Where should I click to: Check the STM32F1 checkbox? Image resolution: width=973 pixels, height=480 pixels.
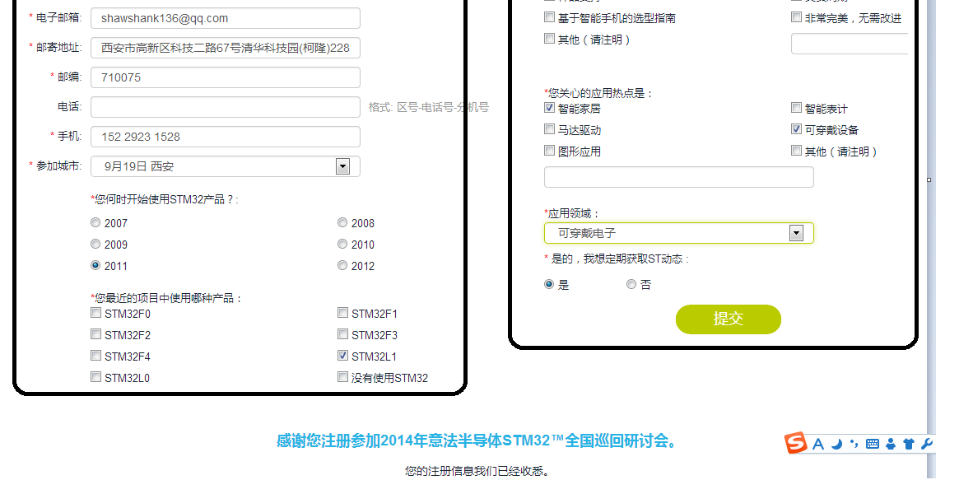tap(342, 313)
